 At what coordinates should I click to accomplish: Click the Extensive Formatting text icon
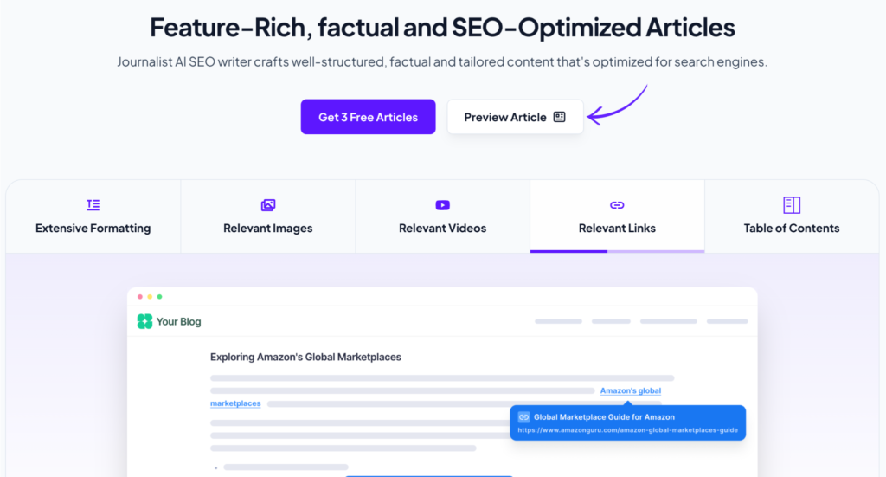93,204
